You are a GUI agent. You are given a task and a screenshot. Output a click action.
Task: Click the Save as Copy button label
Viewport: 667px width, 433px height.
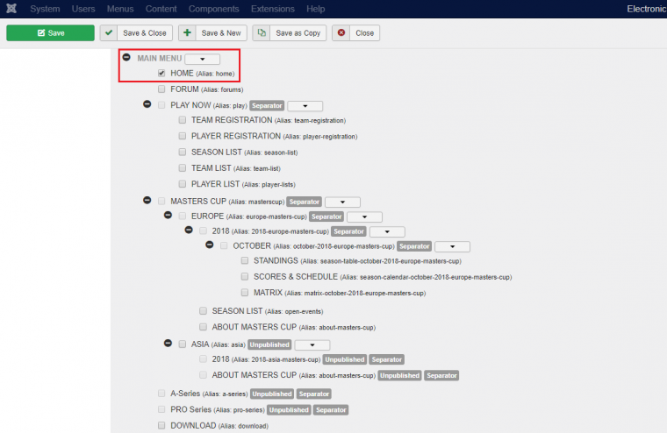[298, 33]
